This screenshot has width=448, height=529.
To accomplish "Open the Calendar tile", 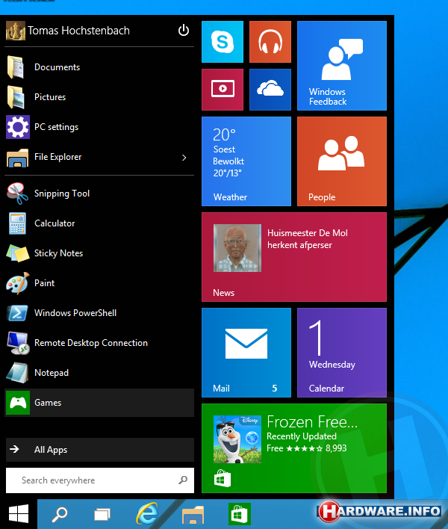I will coord(342,353).
